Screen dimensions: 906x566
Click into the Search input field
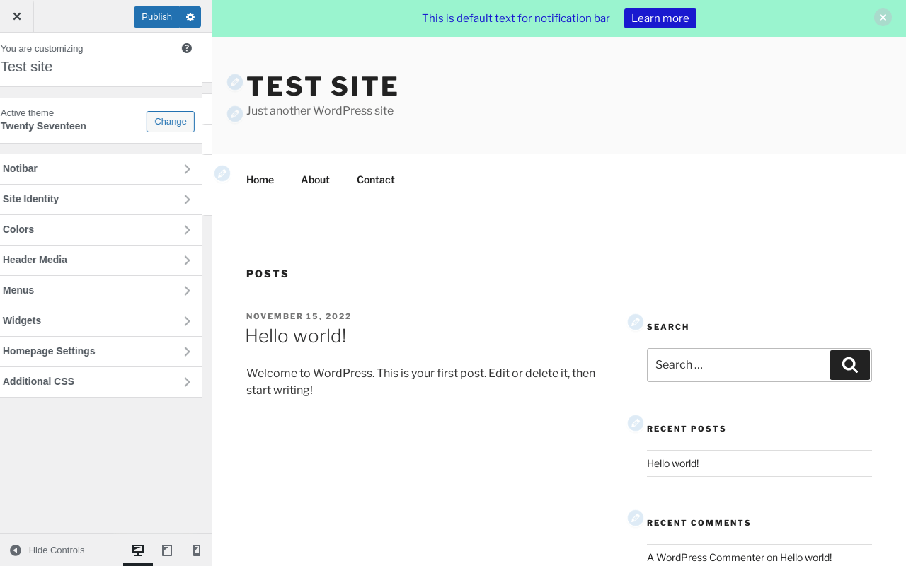tap(738, 365)
